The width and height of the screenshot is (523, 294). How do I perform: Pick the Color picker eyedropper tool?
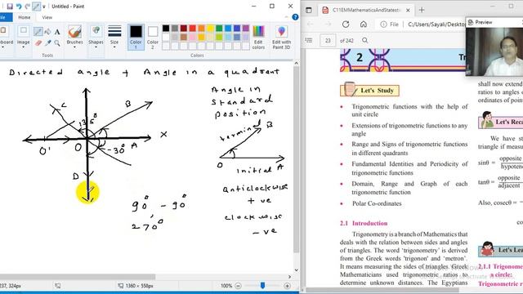coord(48,42)
